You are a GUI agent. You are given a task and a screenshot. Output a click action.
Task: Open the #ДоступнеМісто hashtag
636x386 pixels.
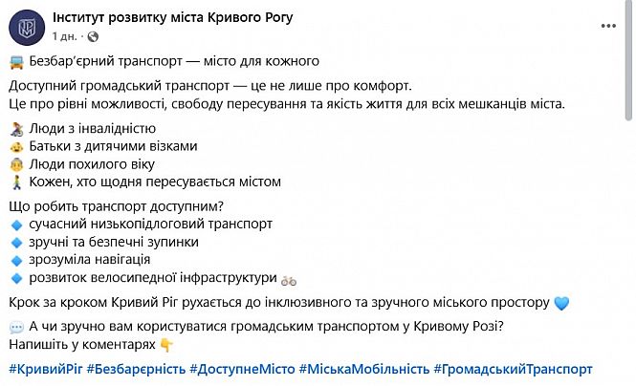coord(242,369)
